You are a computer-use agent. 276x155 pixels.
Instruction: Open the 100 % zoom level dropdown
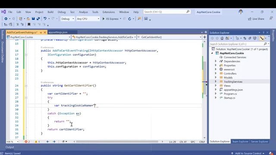coord(13,142)
